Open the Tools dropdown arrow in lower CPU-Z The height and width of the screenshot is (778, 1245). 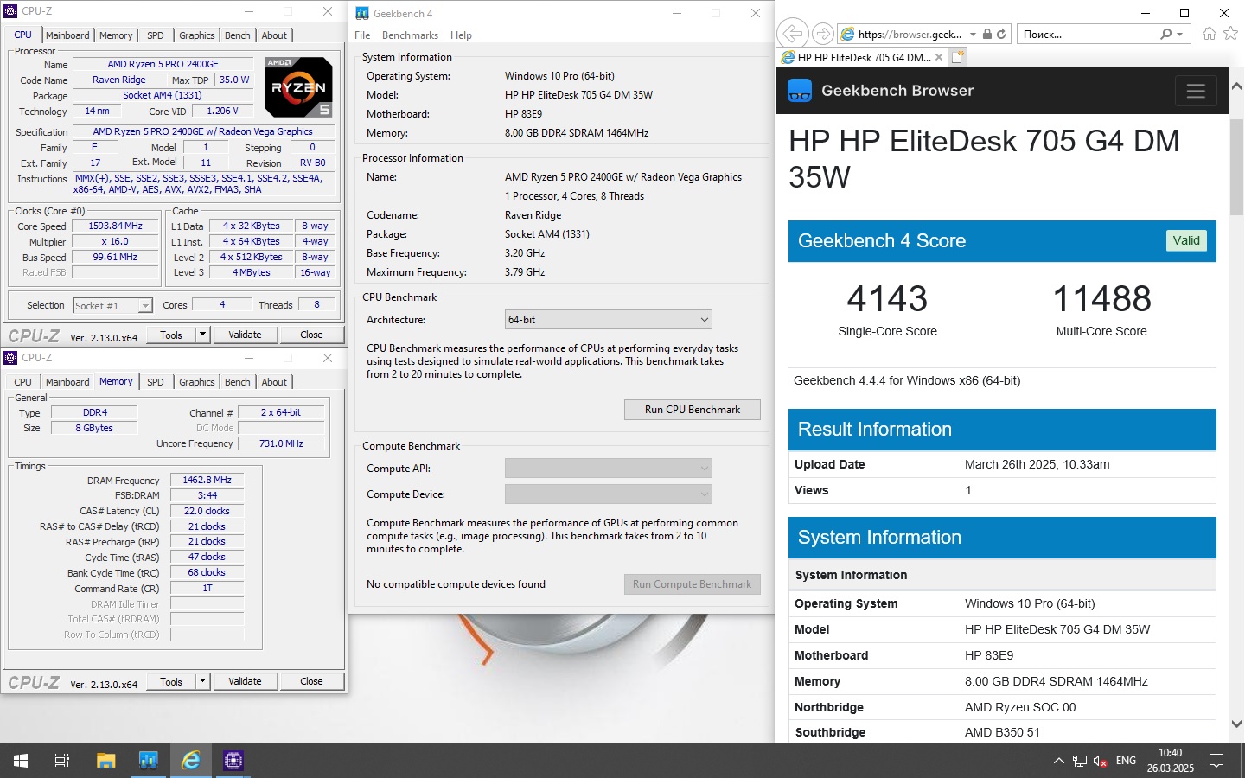[202, 681]
